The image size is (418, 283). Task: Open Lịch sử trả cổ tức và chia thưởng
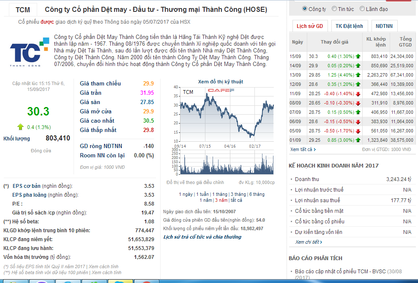tap(202, 237)
